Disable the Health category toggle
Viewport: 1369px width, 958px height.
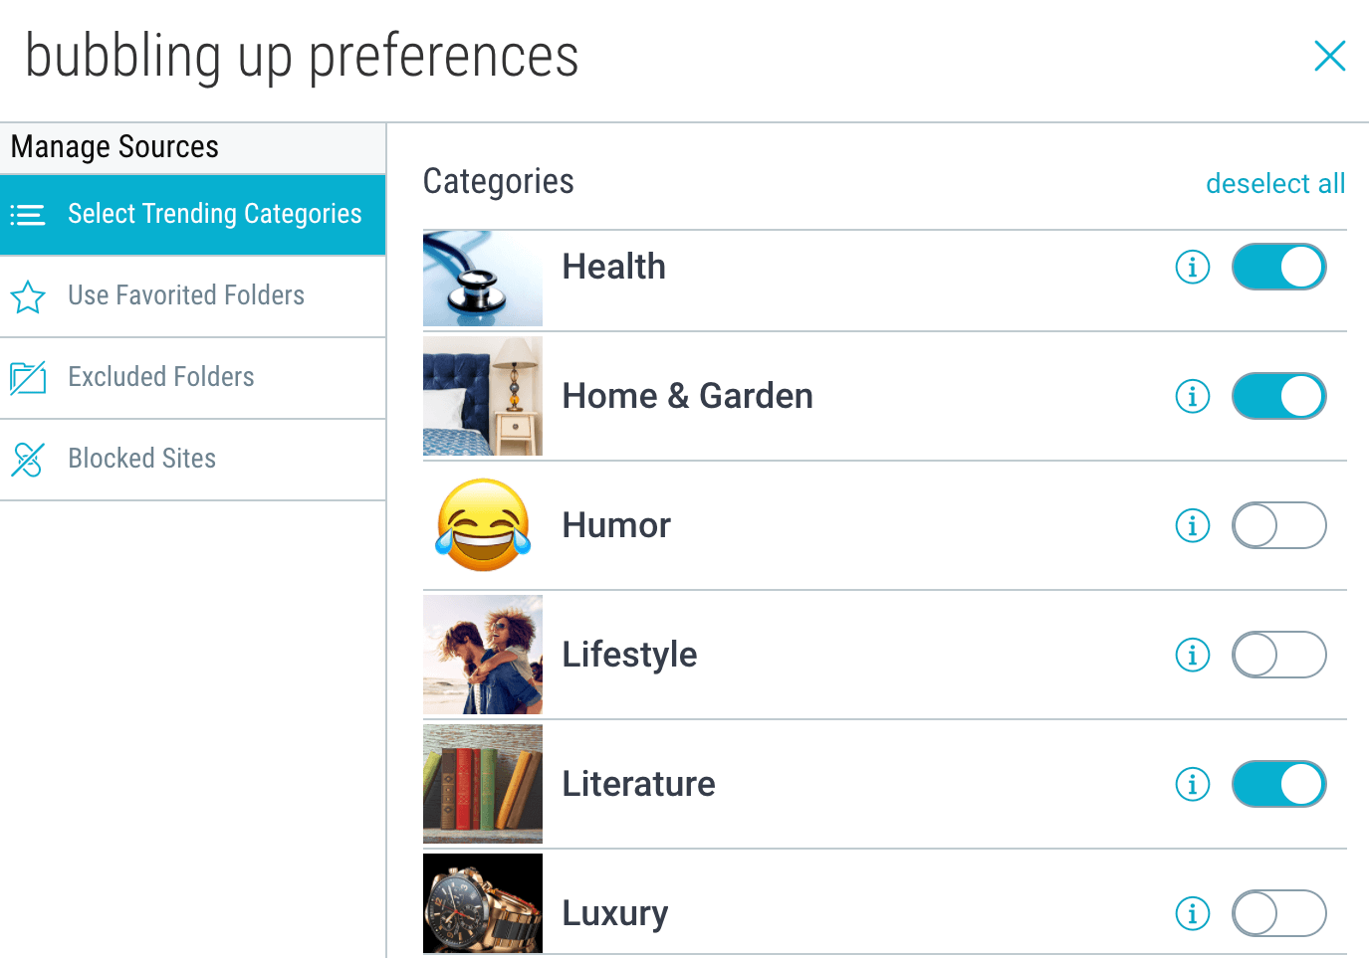click(1278, 267)
